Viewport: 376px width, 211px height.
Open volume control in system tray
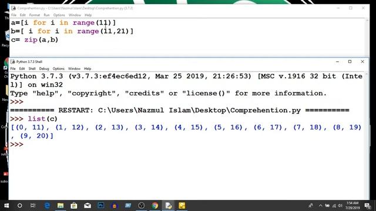pyautogui.click(x=340, y=206)
